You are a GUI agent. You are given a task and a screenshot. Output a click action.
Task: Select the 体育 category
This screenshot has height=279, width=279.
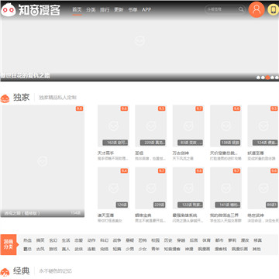(x=206, y=240)
